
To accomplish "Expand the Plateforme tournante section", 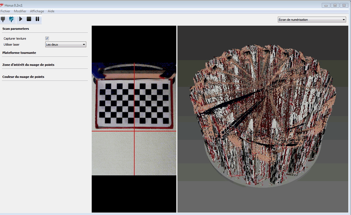I will pyautogui.click(x=19, y=53).
